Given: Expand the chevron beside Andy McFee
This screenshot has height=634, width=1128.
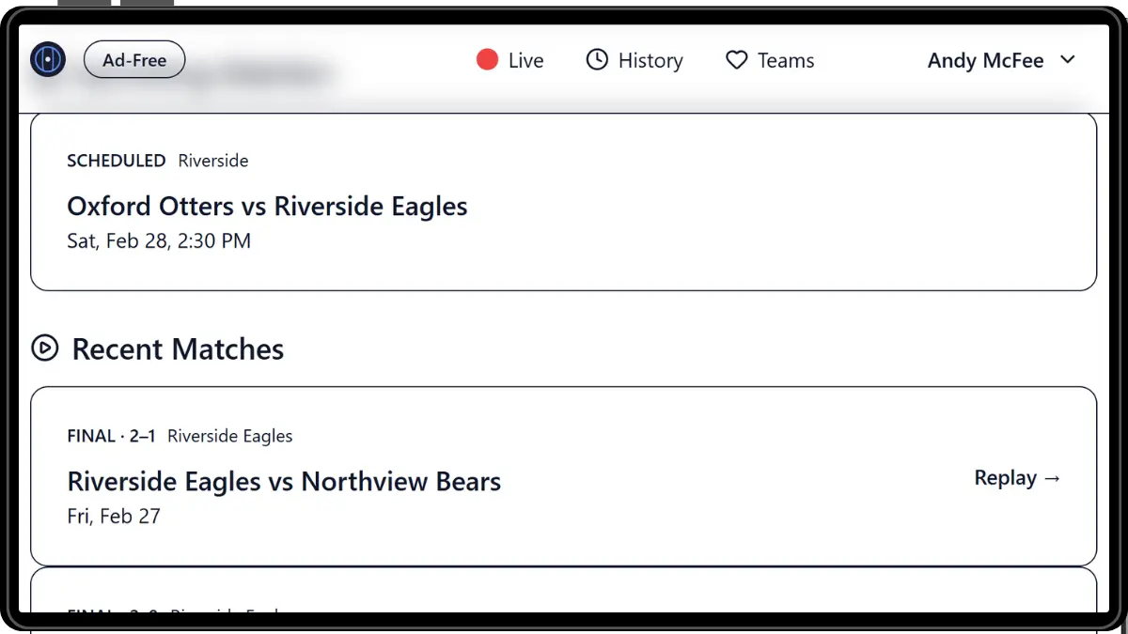Looking at the screenshot, I should [1068, 60].
